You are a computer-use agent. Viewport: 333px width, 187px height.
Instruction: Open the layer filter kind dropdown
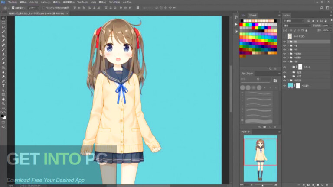(x=293, y=21)
